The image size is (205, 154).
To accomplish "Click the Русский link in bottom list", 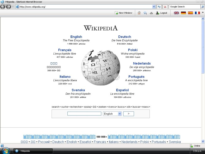I will tap(44, 142).
